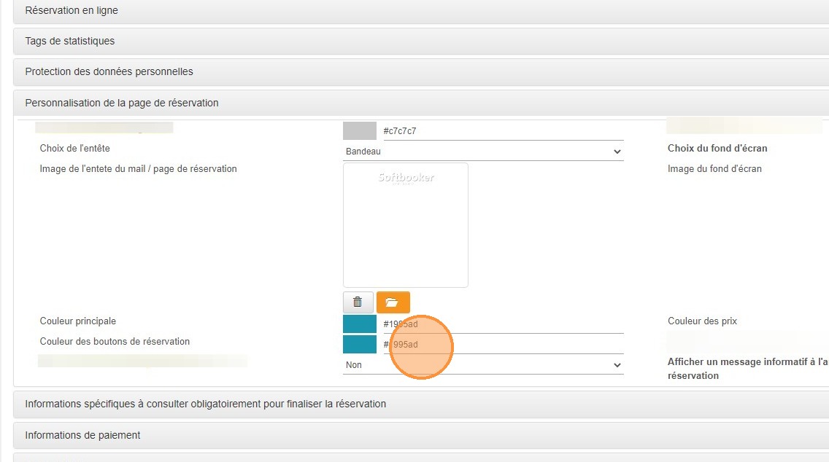Click the Couleur des prix label
Viewport: 829px width, 462px height.
coord(702,321)
